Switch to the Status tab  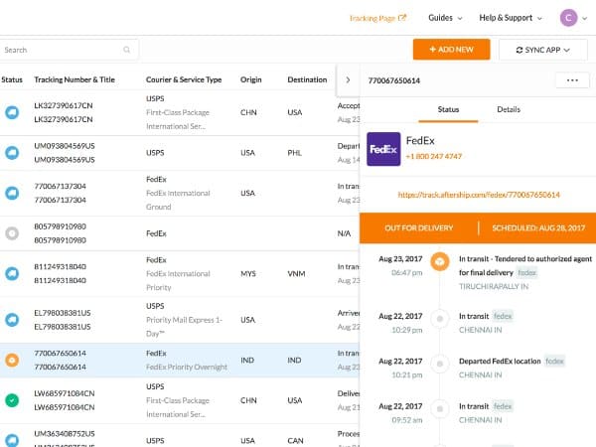(x=448, y=109)
